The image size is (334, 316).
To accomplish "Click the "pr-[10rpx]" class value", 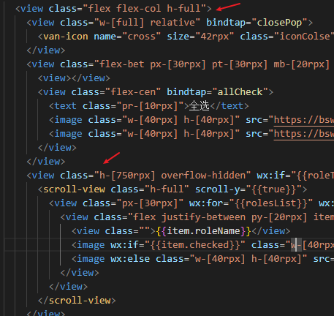I will pos(150,106).
